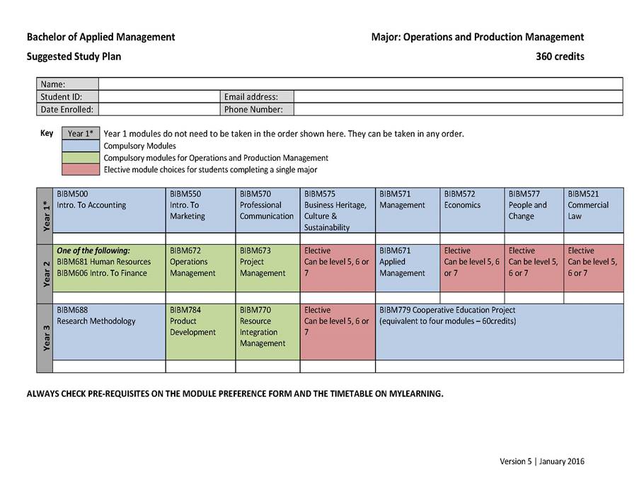The width and height of the screenshot is (639, 496).
Task: Click the Name input field
Action: [360, 84]
